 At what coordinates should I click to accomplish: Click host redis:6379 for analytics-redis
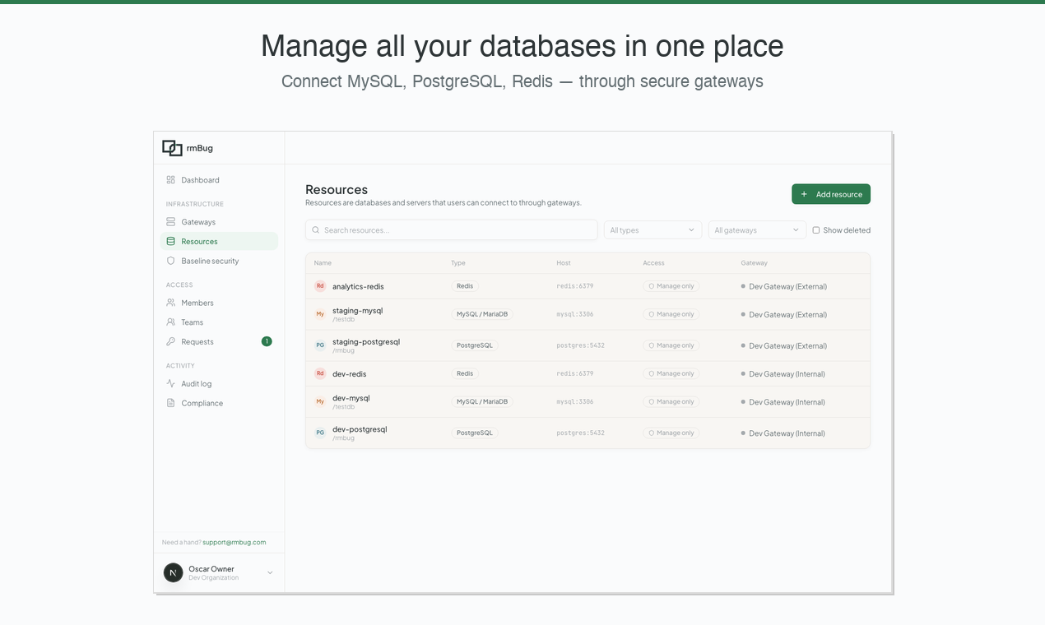point(575,286)
